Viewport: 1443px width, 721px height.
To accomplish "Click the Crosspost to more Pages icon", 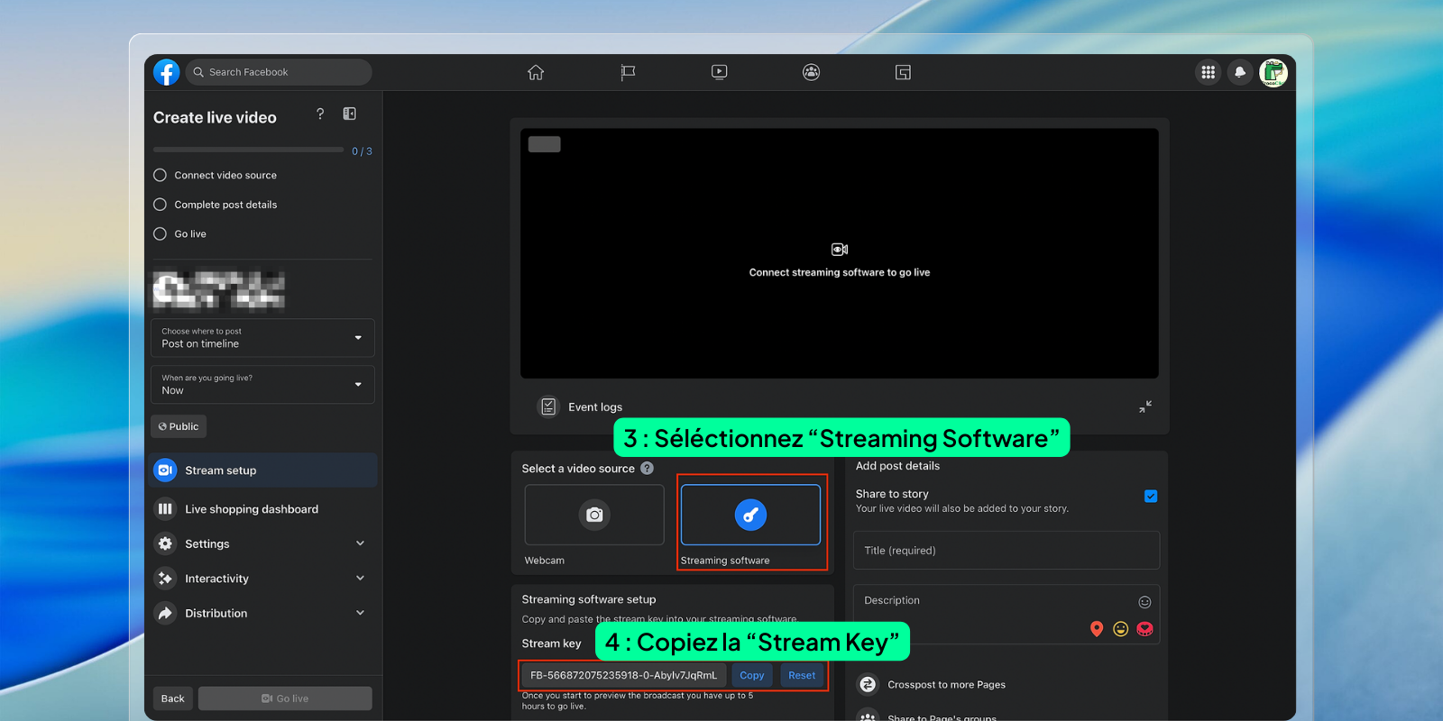I will point(868,685).
